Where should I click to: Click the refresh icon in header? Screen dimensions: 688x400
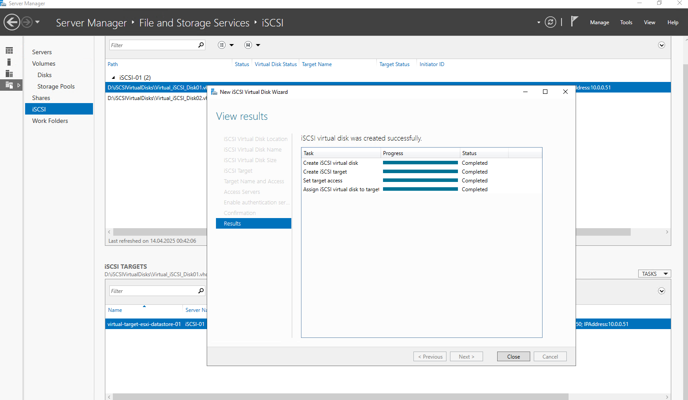[x=550, y=22]
